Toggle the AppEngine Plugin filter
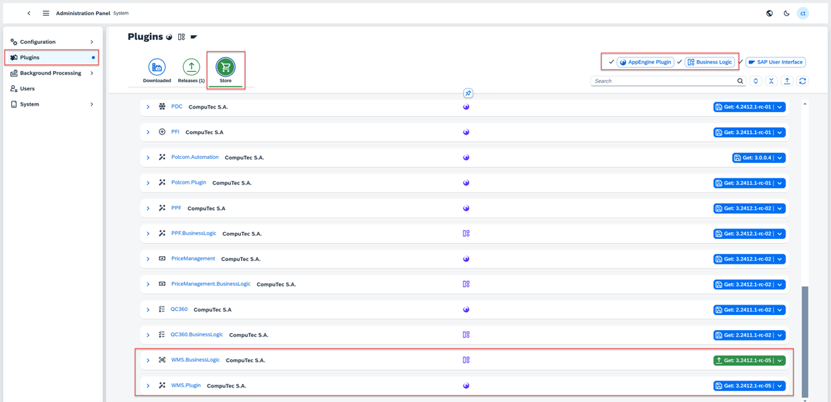This screenshot has width=831, height=402. pyautogui.click(x=646, y=62)
